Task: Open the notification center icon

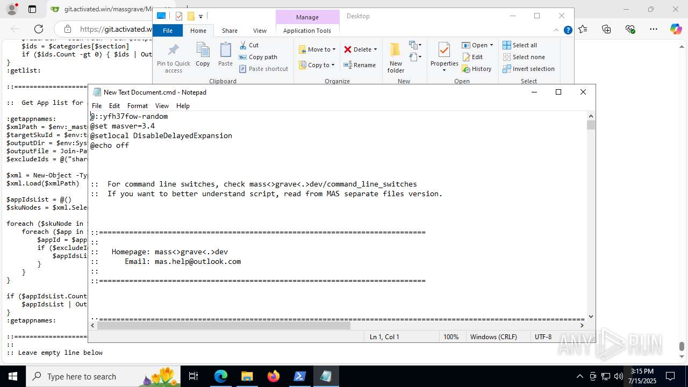Action: coord(670,376)
